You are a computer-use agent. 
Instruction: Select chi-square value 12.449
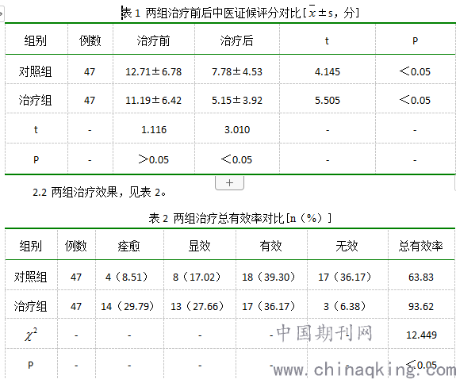tap(421, 335)
